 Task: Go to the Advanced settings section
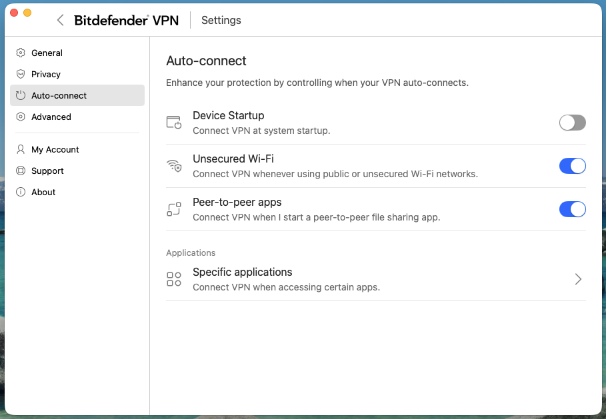(77, 117)
